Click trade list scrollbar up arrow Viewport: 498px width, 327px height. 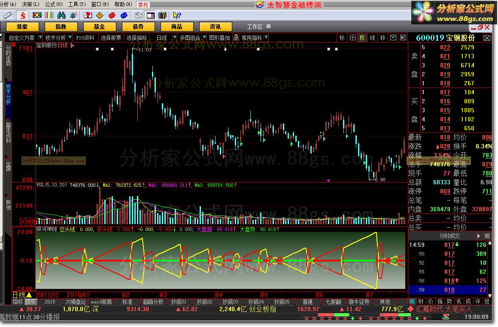490,243
